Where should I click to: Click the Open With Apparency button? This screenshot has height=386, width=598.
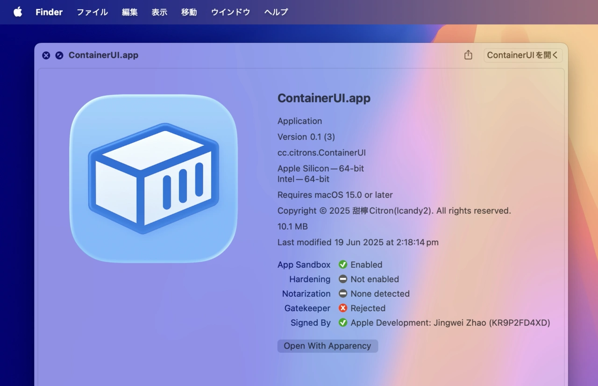[327, 346]
